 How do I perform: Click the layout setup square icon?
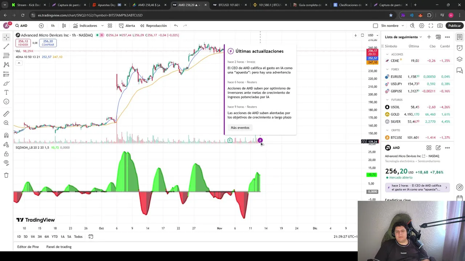click(376, 26)
